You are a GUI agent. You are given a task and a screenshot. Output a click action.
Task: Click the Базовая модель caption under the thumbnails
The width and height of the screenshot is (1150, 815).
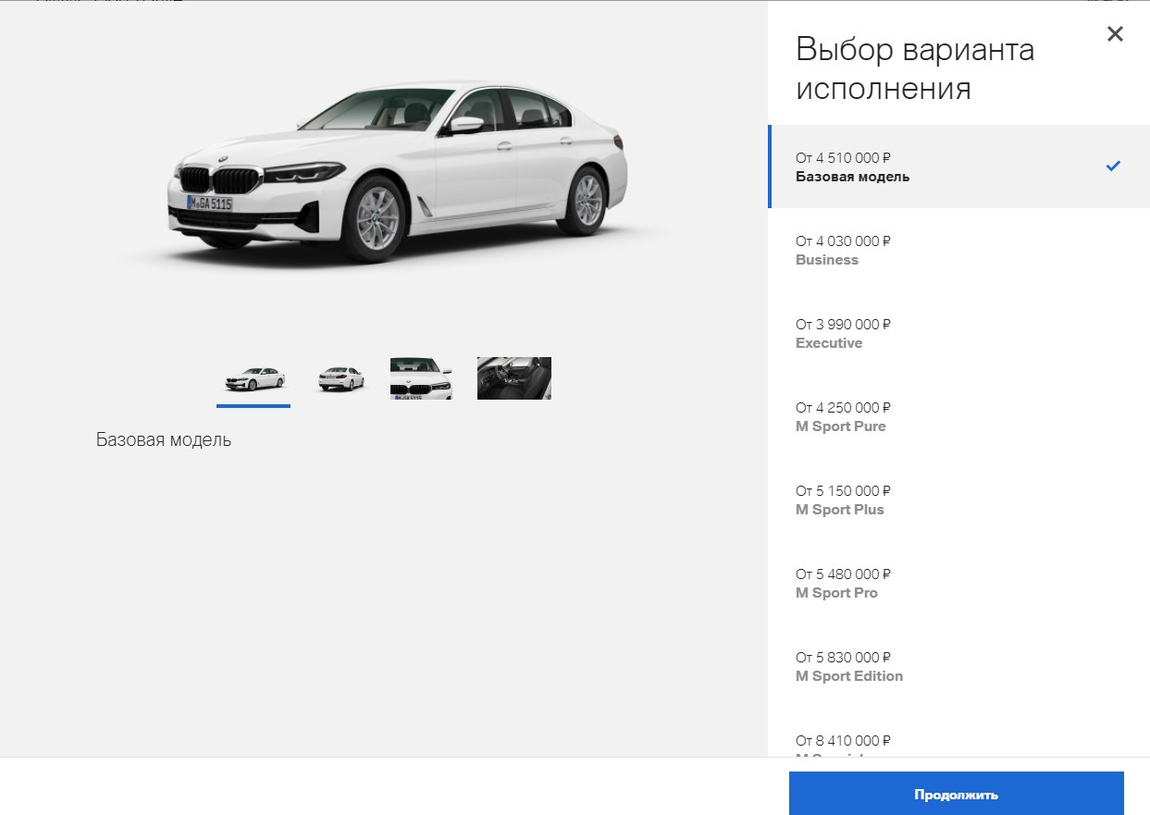tap(164, 440)
